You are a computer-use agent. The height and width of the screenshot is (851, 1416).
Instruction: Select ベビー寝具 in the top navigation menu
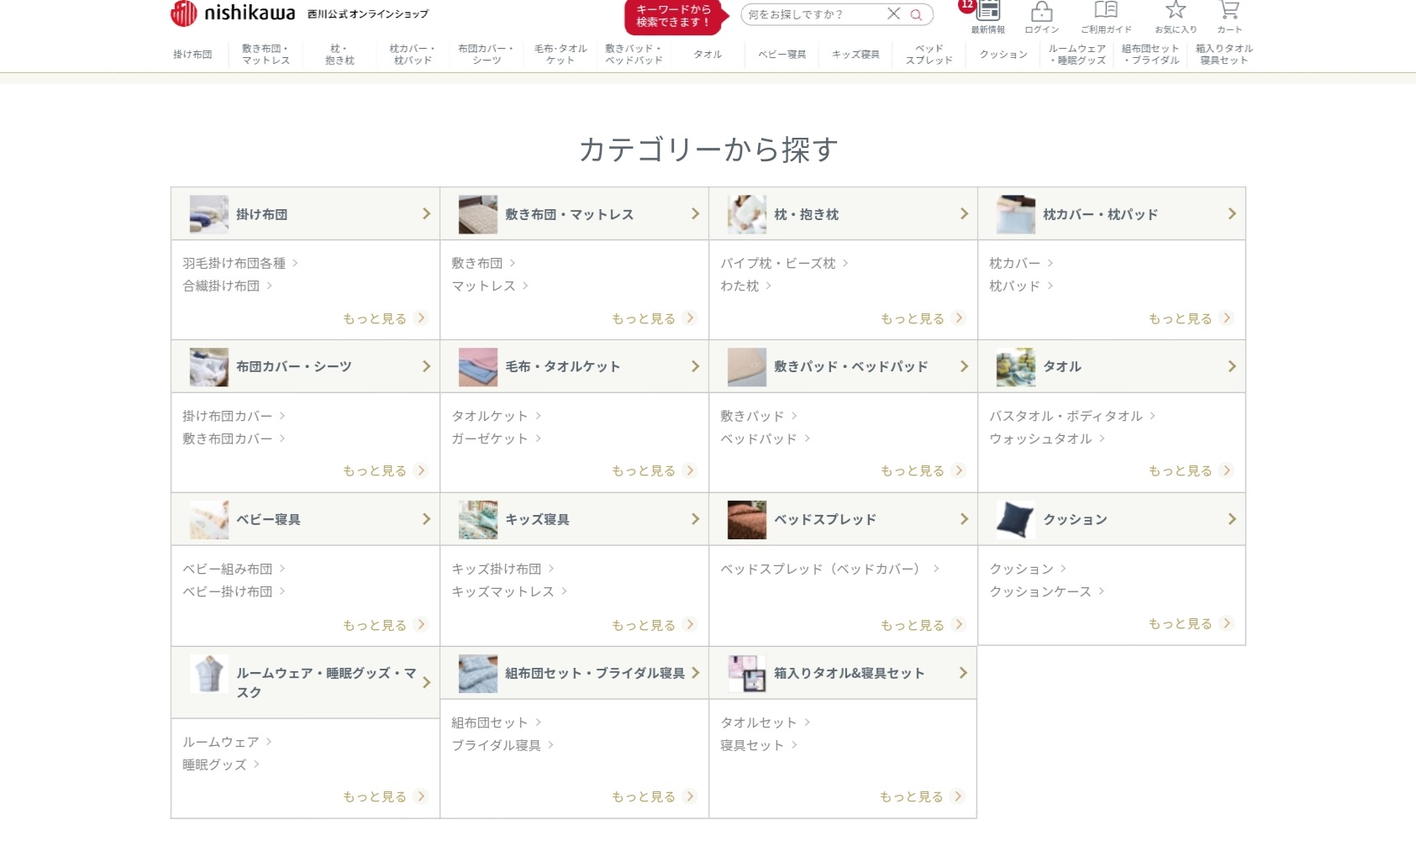[782, 55]
